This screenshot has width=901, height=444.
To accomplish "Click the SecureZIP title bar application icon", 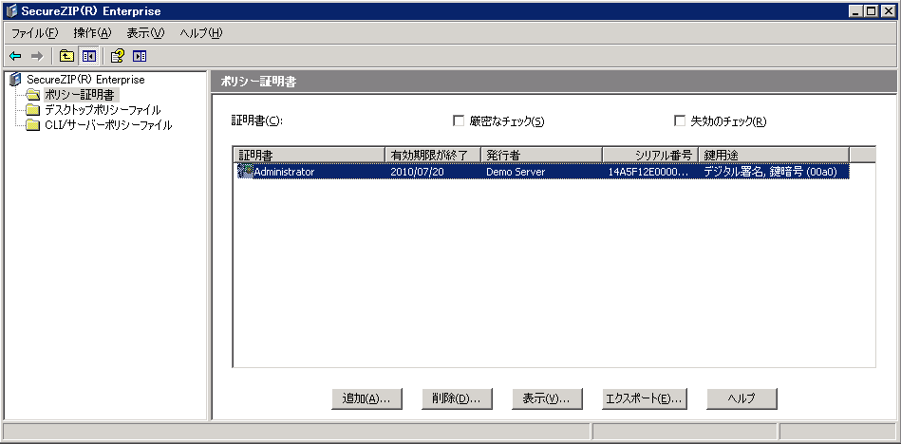I will pos(11,11).
